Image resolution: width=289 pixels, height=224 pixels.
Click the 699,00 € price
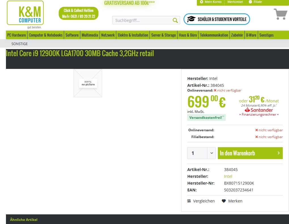tap(206, 101)
